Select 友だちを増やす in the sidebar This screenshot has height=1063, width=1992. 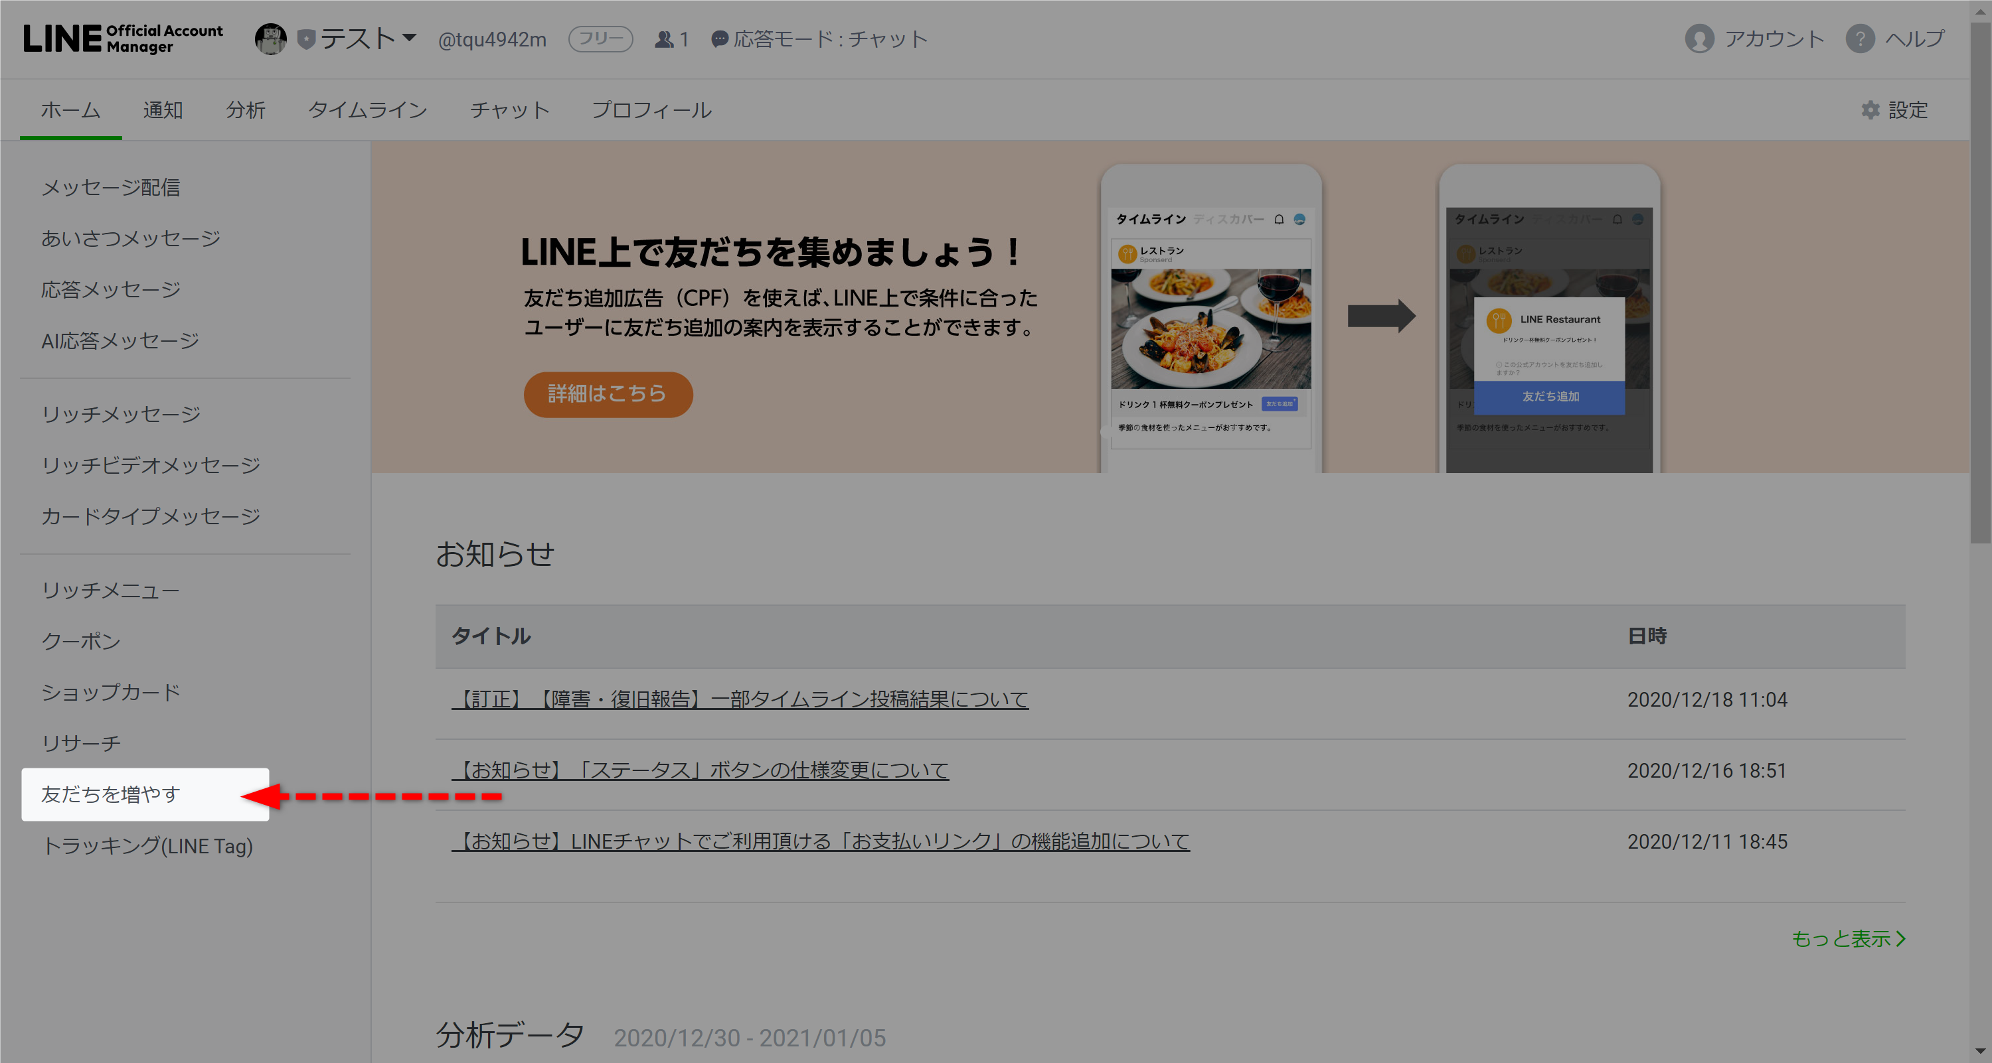click(x=145, y=794)
